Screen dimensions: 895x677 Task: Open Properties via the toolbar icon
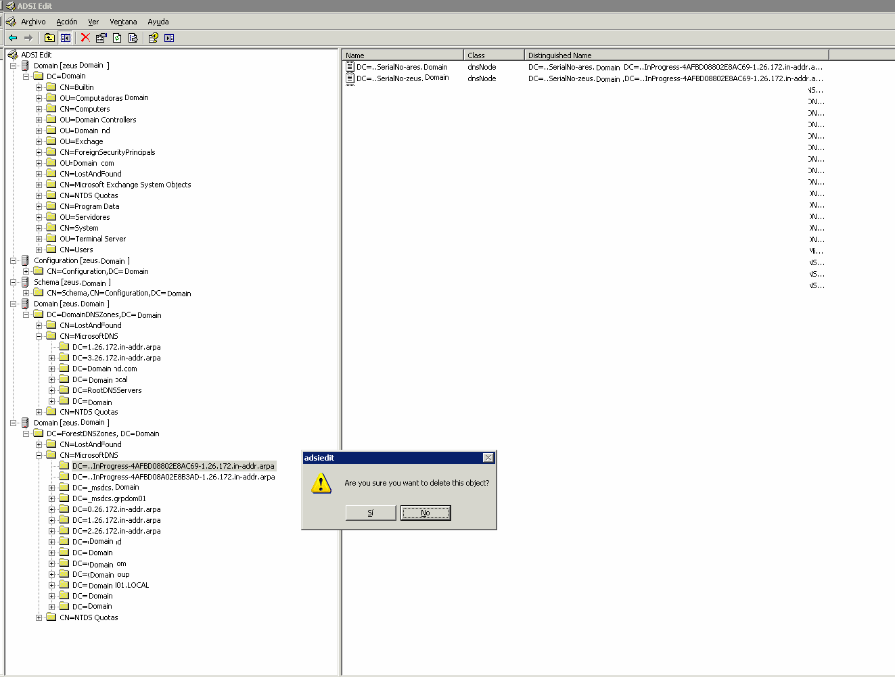point(101,38)
